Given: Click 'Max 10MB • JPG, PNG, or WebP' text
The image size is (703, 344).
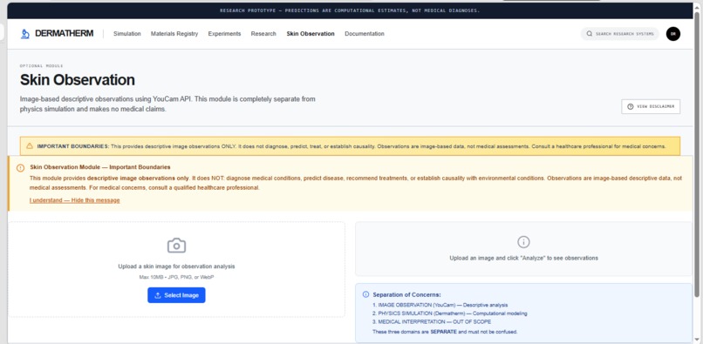Looking at the screenshot, I should (x=176, y=277).
